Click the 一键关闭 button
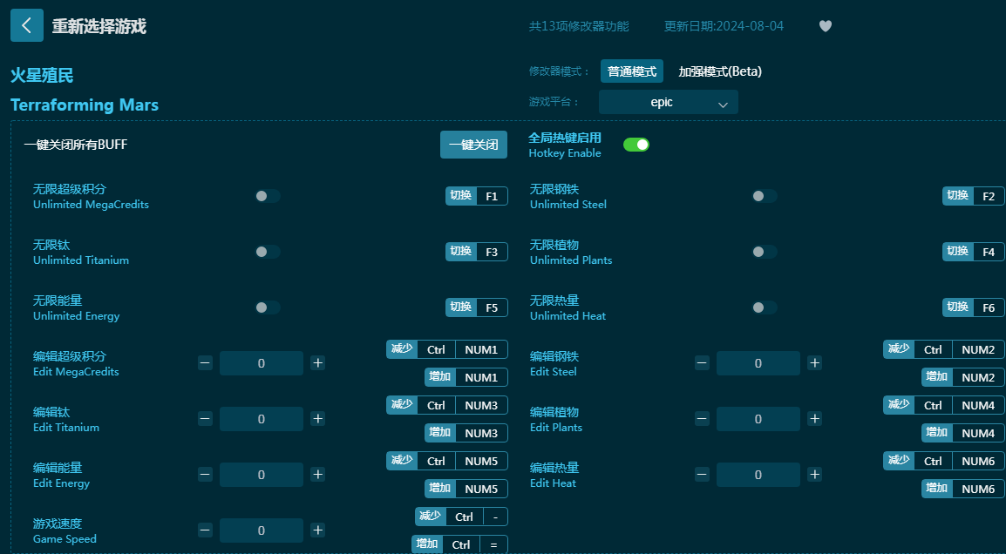This screenshot has width=1006, height=554. [x=473, y=145]
